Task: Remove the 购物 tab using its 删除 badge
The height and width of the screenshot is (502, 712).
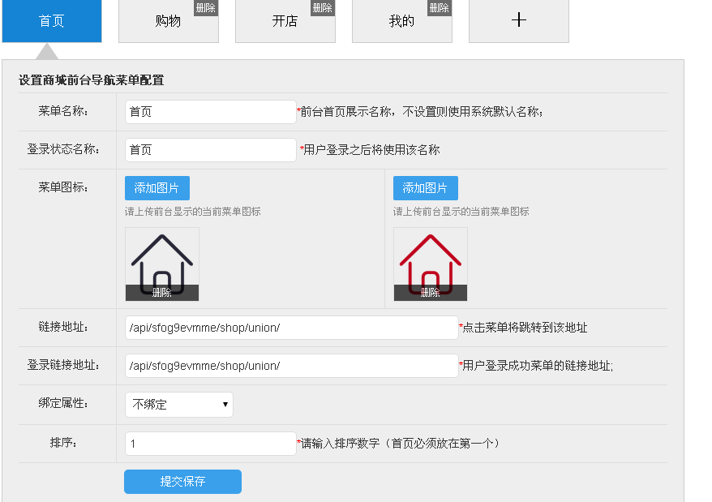Action: 206,8
